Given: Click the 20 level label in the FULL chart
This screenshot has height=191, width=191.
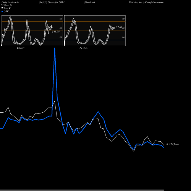Looking at the screenshot, I should [x=123, y=37].
